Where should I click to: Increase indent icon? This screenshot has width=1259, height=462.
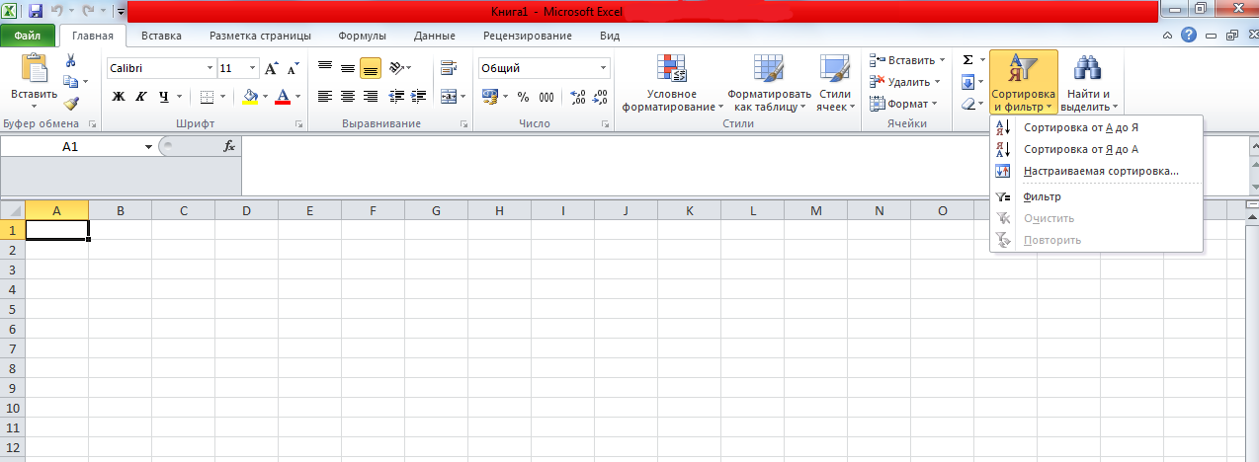tap(417, 97)
